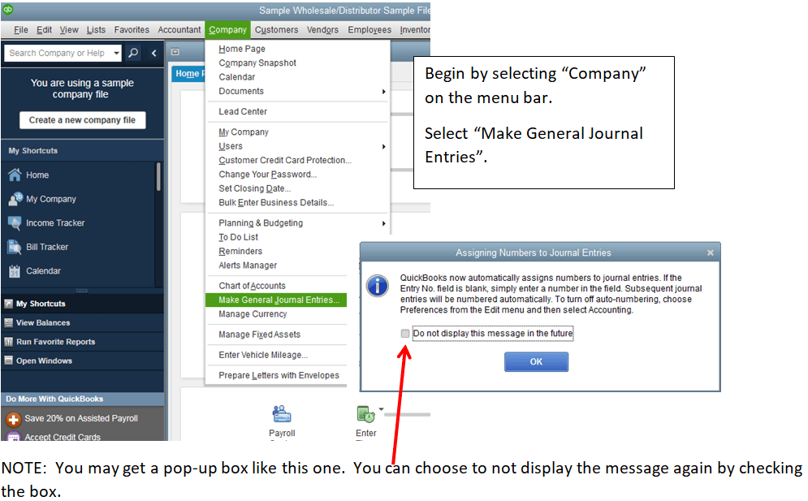Click the Open Windows panel icon

(x=8, y=361)
